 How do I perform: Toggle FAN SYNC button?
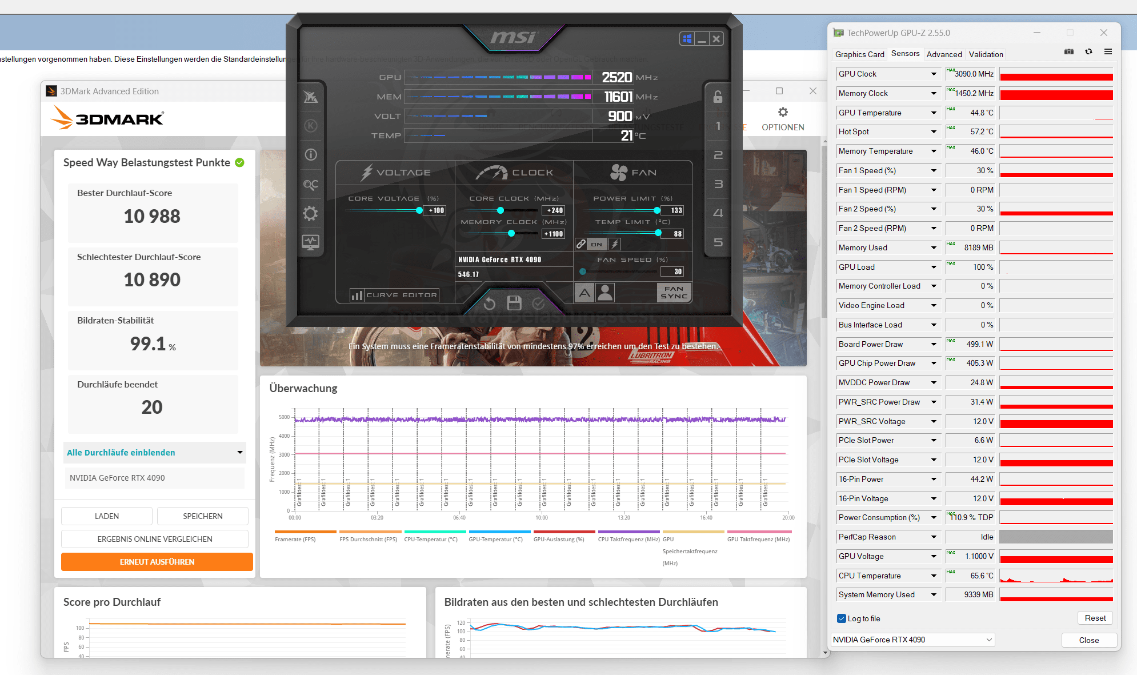coord(674,293)
